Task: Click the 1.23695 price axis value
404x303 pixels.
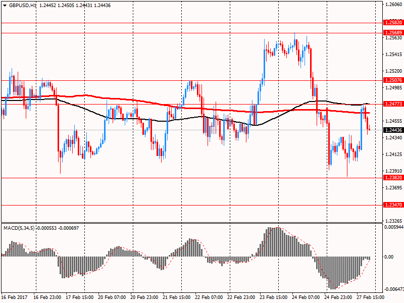Action: pos(394,188)
